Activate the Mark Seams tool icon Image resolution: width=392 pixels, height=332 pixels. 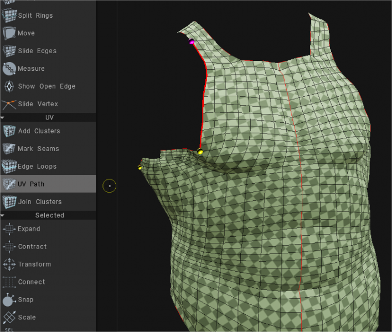click(9, 149)
